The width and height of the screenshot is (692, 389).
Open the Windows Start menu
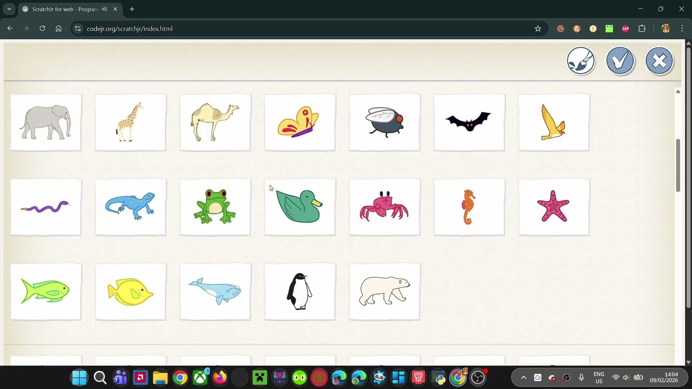[79, 378]
